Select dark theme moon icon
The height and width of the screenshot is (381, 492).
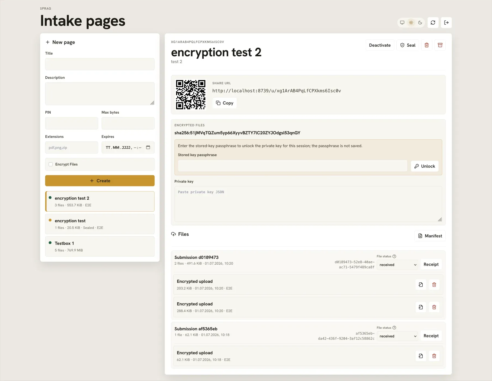click(x=420, y=23)
